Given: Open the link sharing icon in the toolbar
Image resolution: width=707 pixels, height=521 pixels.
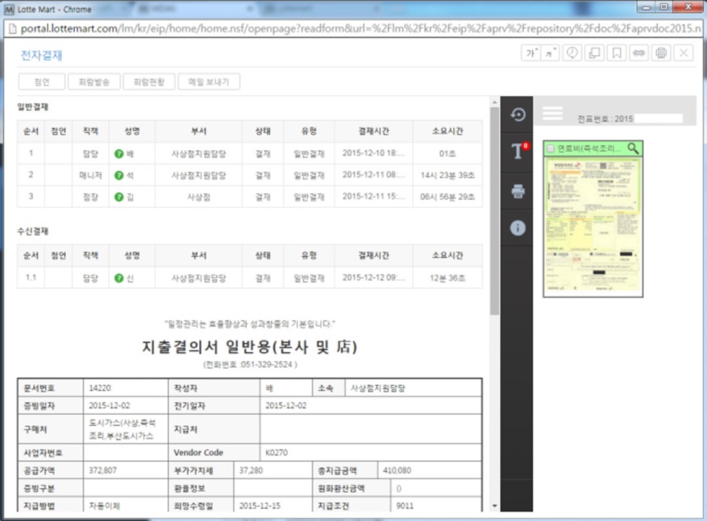Looking at the screenshot, I should click(x=639, y=53).
